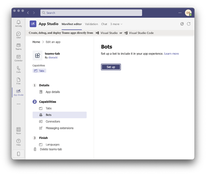Open Languages under Finish
The width and height of the screenshot is (206, 175).
(52, 145)
